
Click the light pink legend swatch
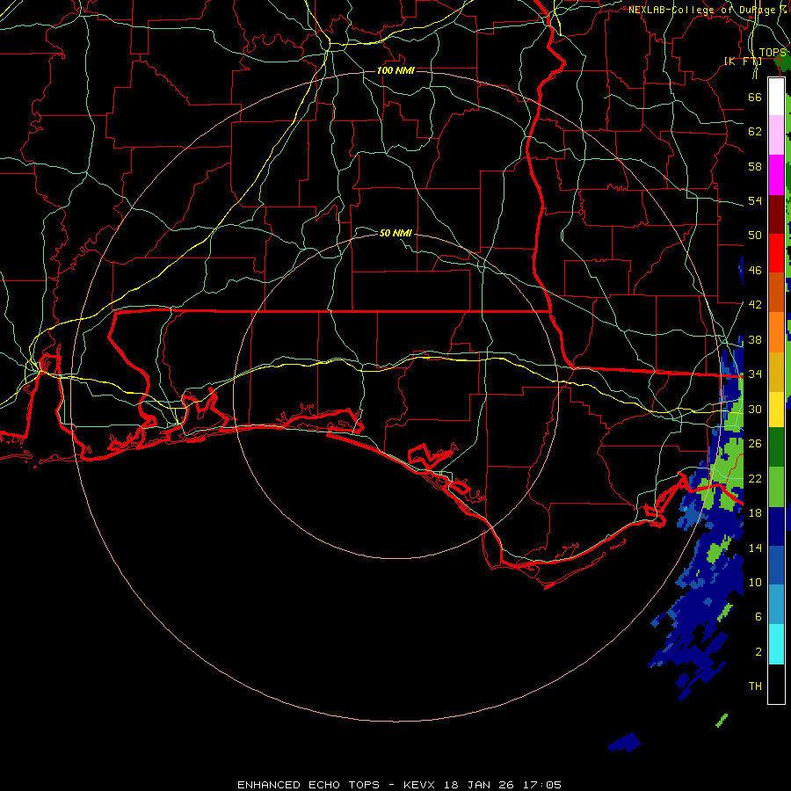[776, 135]
